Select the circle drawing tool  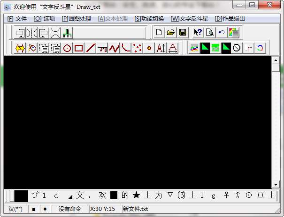pos(67,48)
